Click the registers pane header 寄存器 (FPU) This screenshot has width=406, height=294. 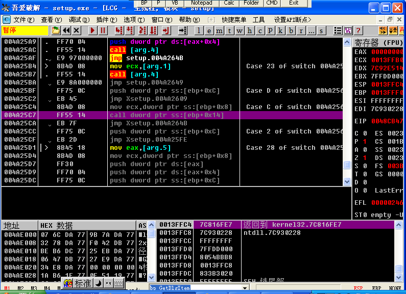(x=378, y=42)
